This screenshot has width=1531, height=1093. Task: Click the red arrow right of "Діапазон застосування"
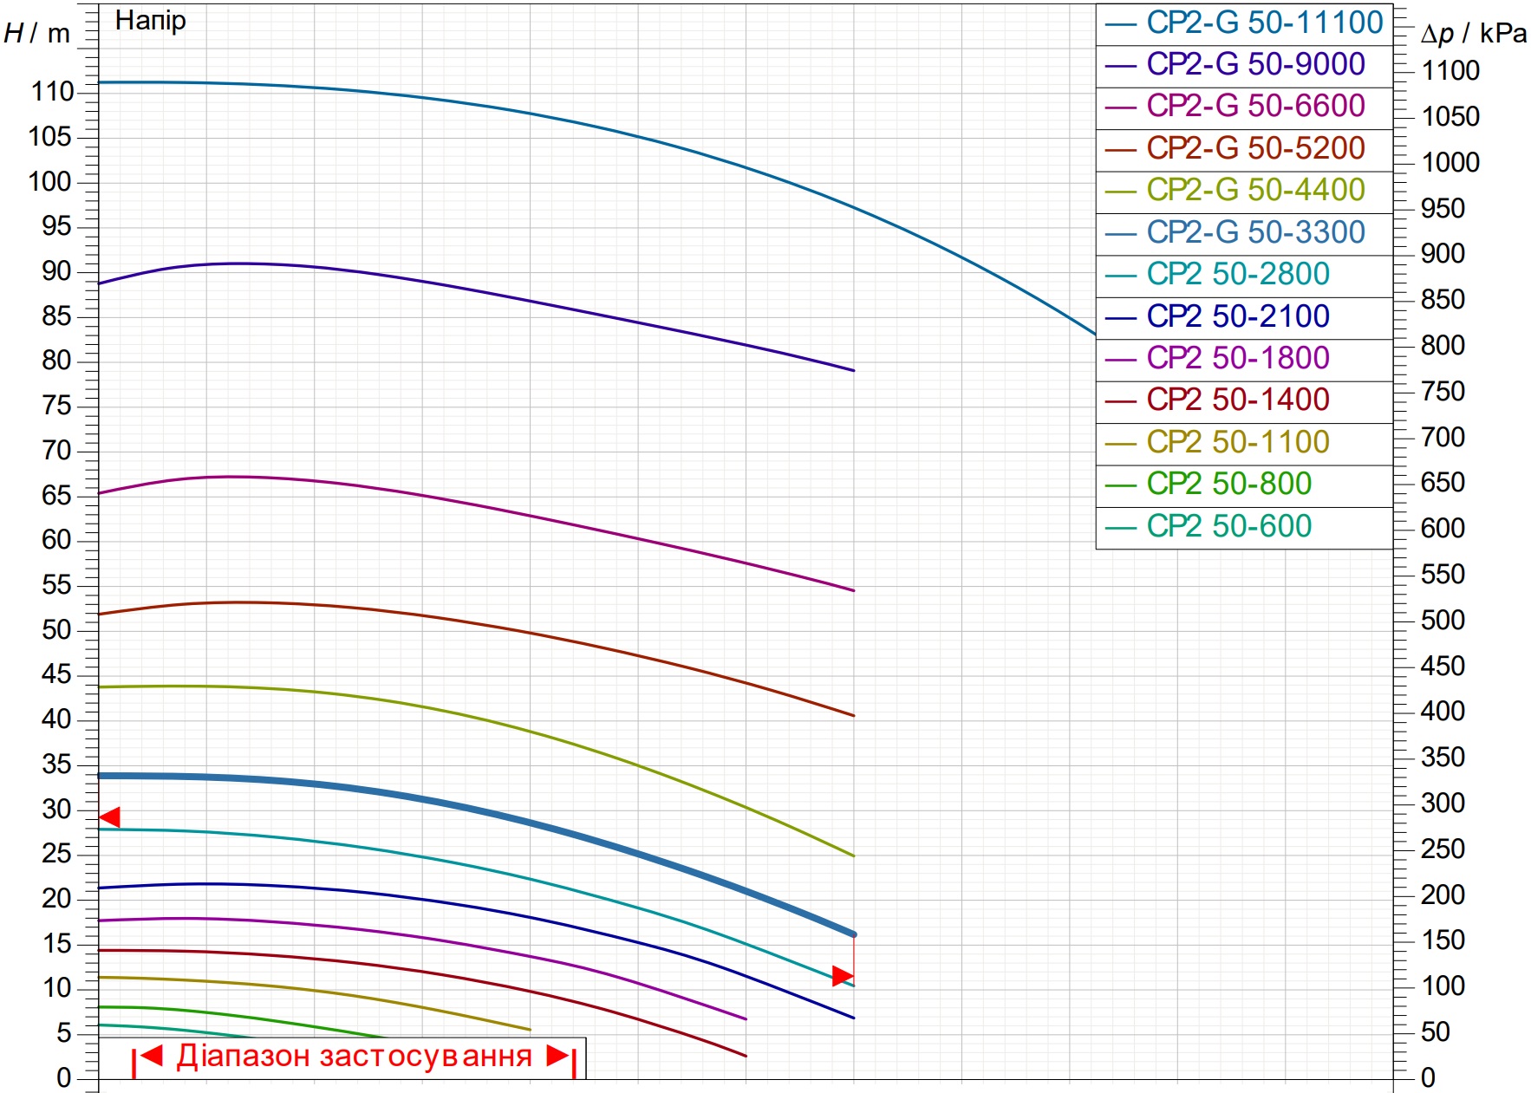tap(557, 1055)
